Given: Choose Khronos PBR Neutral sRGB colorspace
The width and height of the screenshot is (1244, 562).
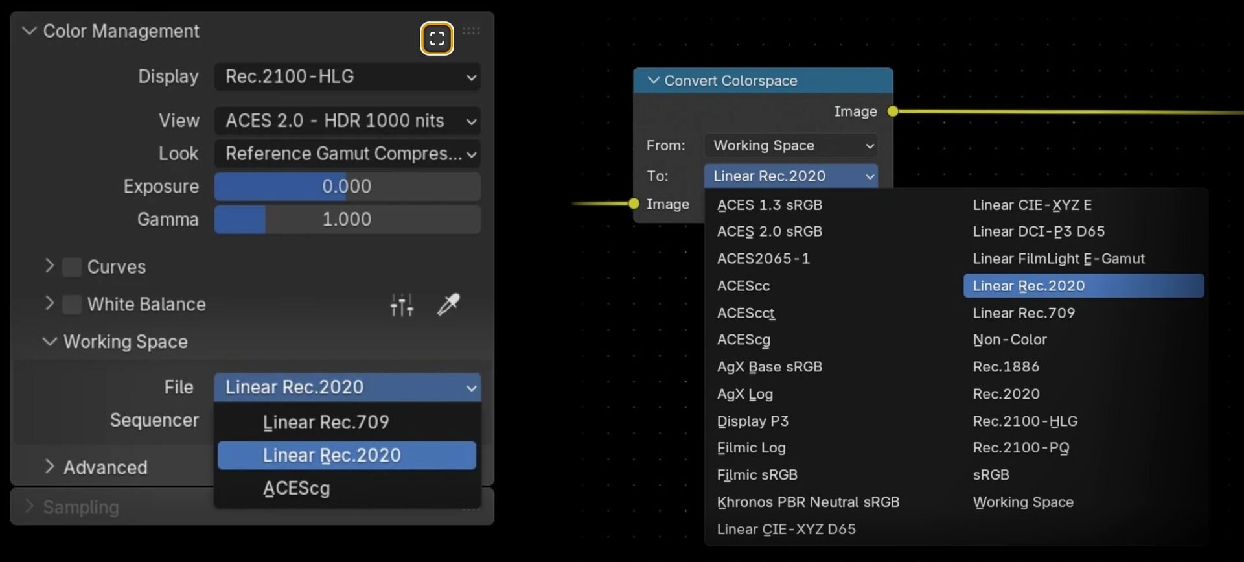Looking at the screenshot, I should tap(808, 502).
